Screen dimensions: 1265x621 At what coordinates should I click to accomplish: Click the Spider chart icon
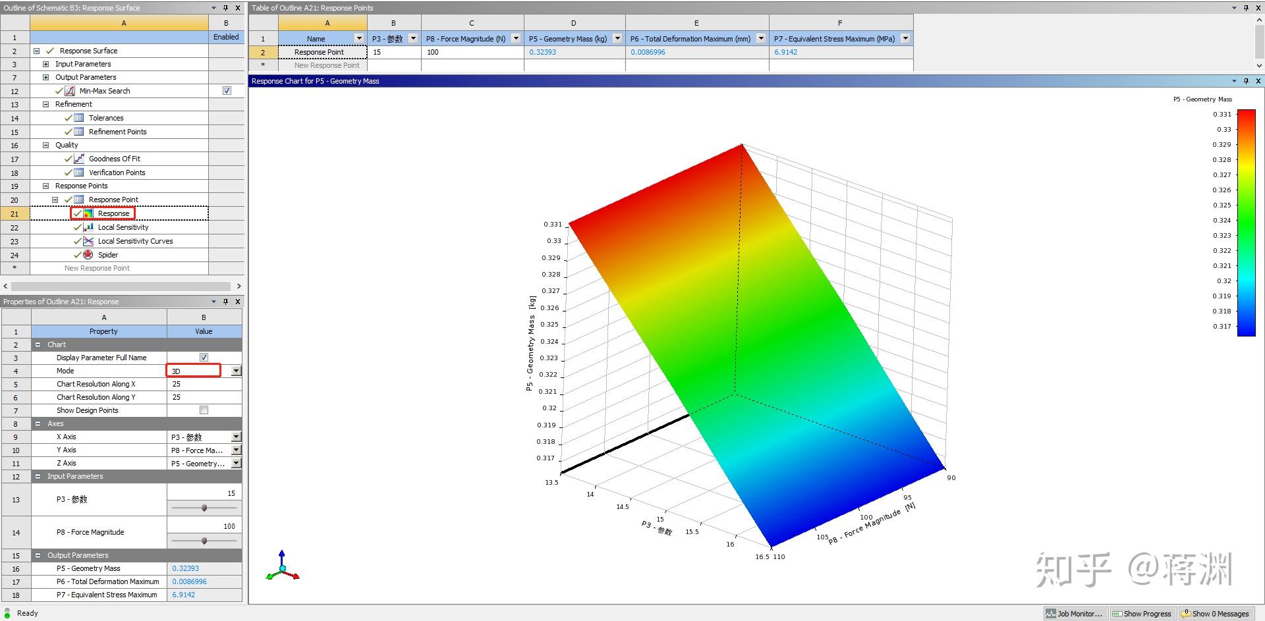88,254
